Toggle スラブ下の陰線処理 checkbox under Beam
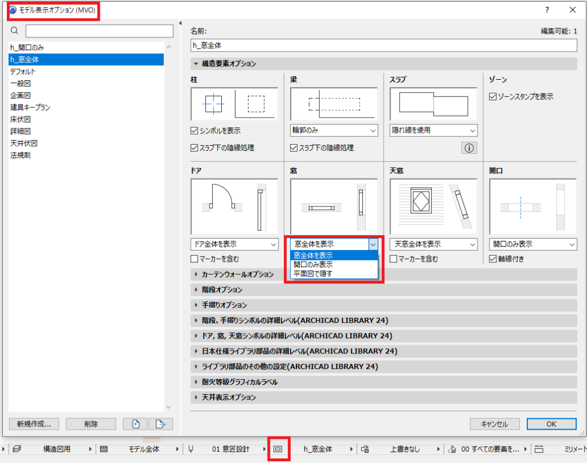 point(293,148)
